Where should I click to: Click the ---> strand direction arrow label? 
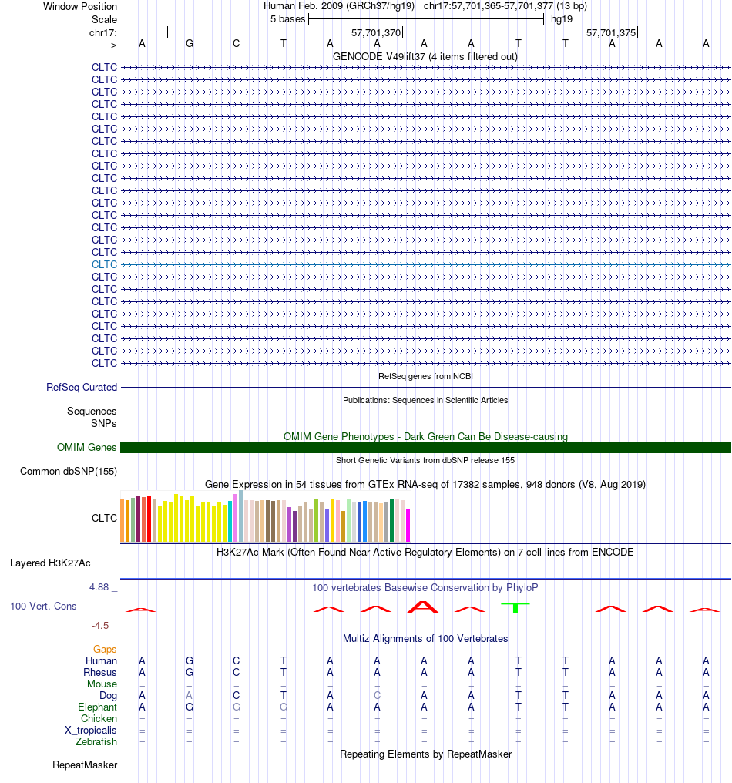click(x=109, y=45)
